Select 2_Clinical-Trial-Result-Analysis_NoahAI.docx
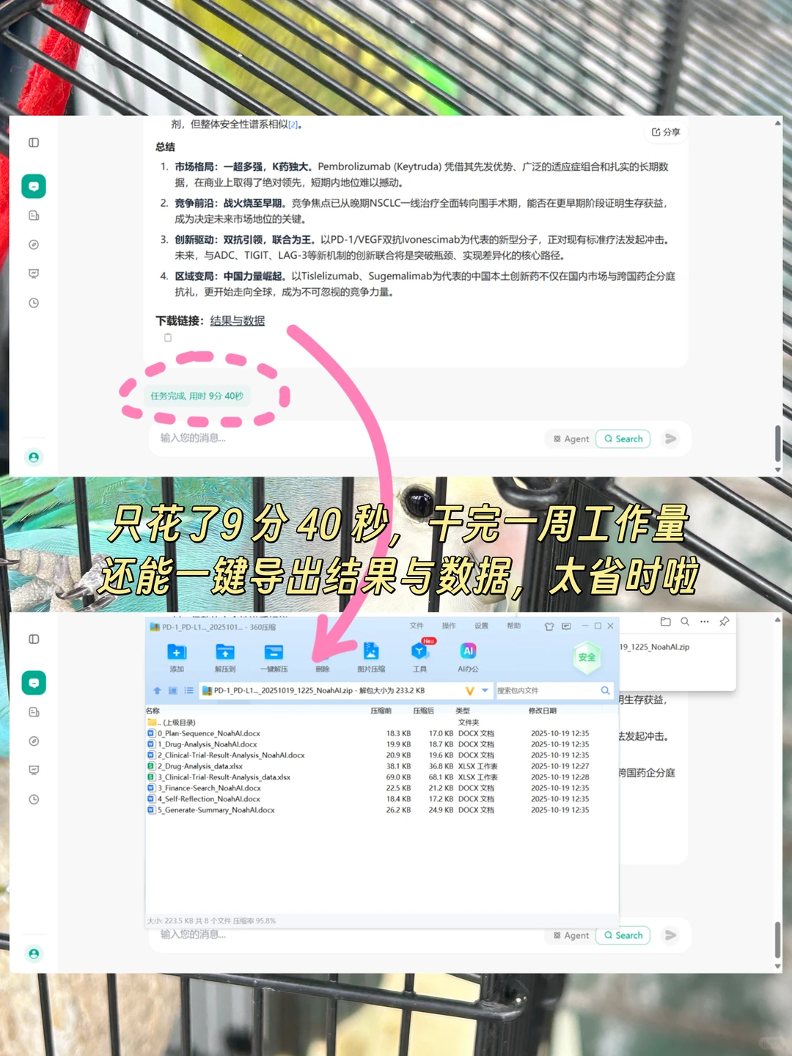This screenshot has height=1056, width=792. click(381, 755)
